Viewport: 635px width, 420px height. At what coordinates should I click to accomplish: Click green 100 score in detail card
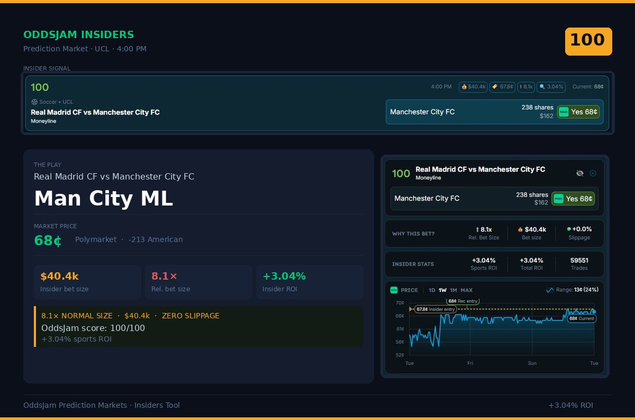[401, 174]
